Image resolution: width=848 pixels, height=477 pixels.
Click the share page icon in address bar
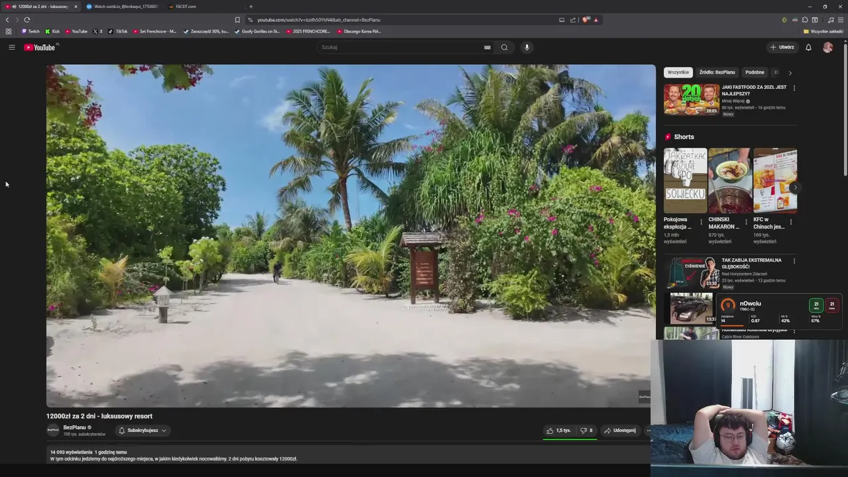573,20
